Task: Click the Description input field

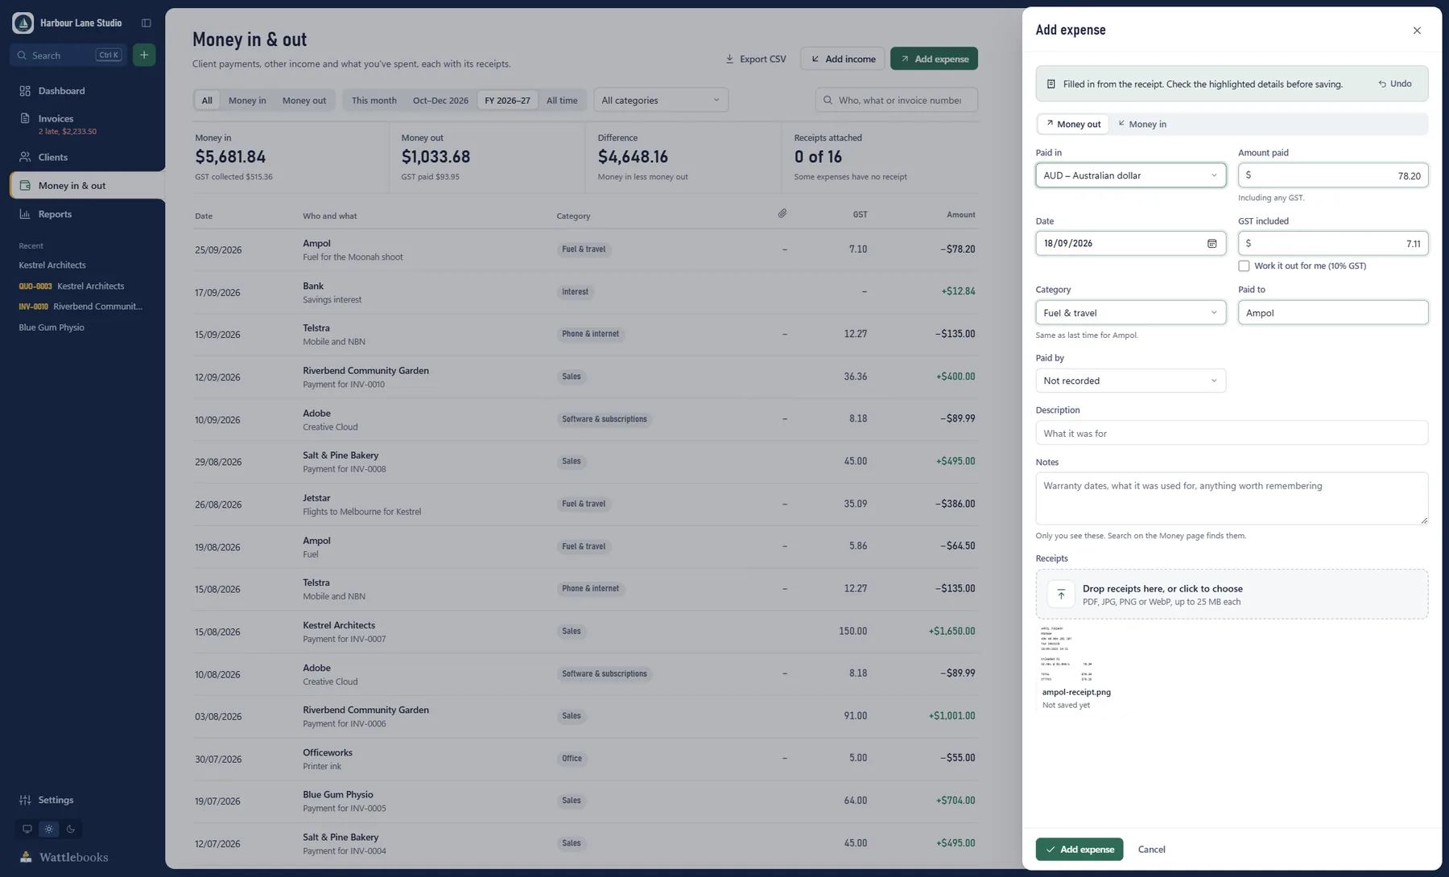Action: (x=1232, y=433)
